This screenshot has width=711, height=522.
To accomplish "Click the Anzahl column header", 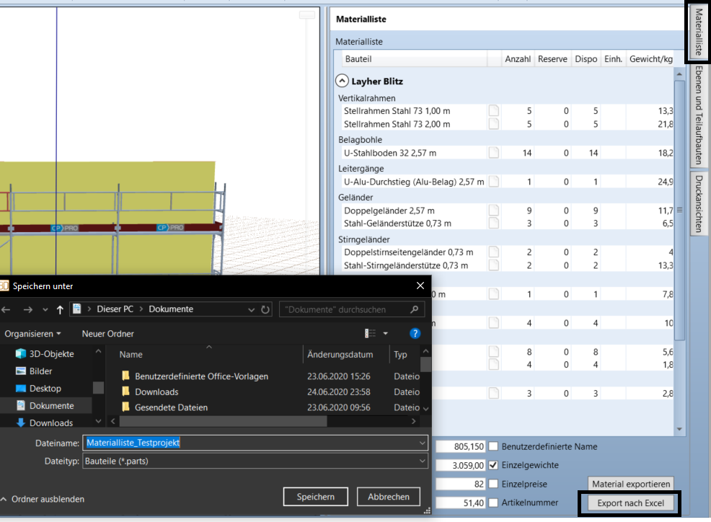I will tap(517, 59).
